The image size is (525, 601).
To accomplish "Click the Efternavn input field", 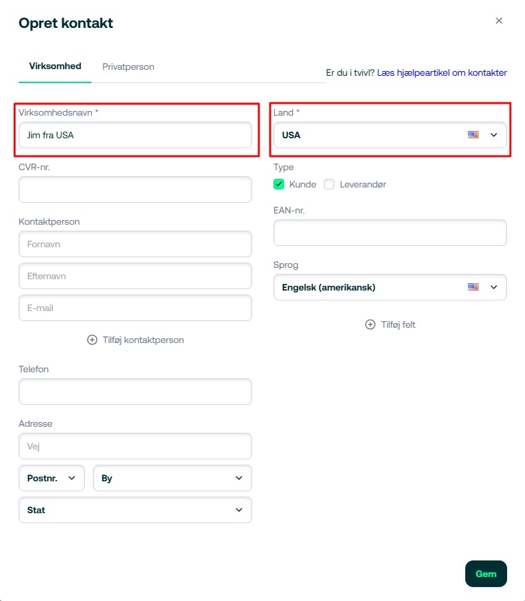I will tap(135, 276).
